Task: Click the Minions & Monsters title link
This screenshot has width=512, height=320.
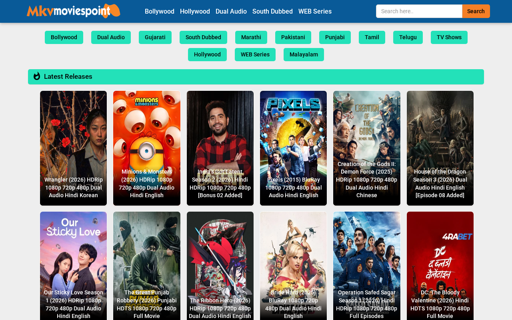Action: click(x=147, y=184)
